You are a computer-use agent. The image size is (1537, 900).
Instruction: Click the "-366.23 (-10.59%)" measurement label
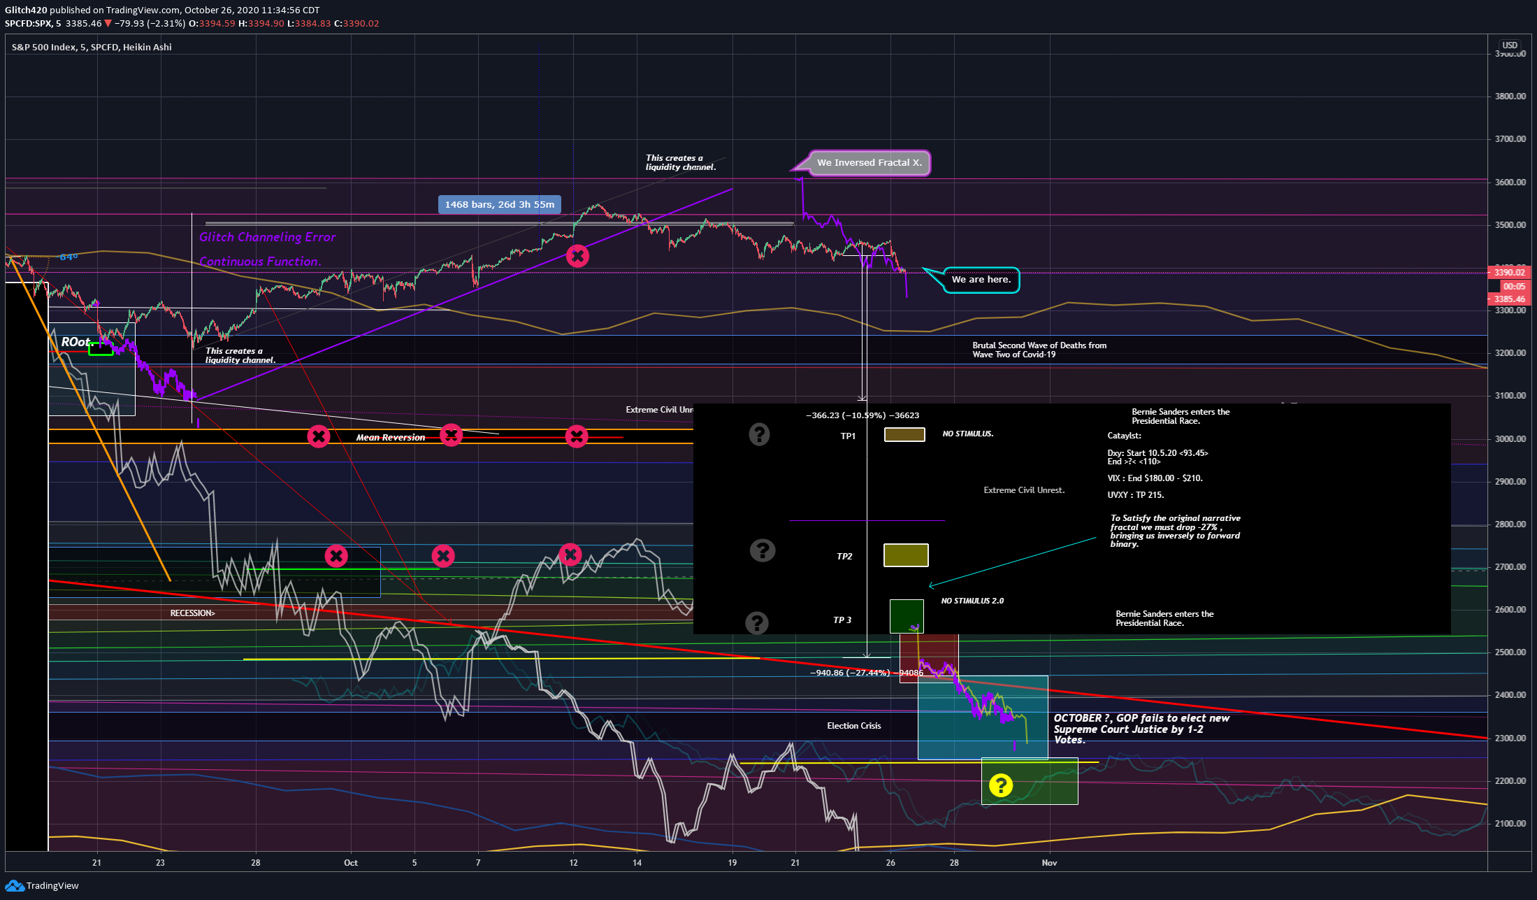(863, 415)
